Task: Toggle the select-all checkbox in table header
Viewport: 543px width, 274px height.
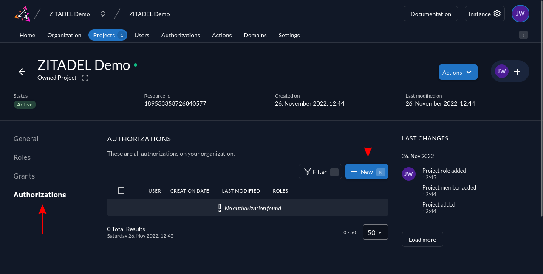Action: point(121,191)
